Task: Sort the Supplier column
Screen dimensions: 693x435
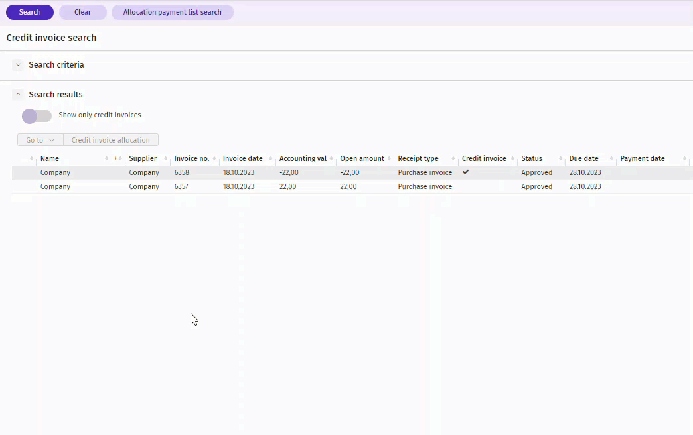Action: [x=141, y=158]
